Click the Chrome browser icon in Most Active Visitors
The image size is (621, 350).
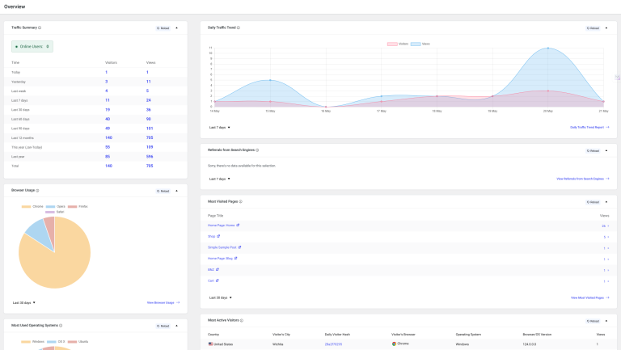coord(394,344)
